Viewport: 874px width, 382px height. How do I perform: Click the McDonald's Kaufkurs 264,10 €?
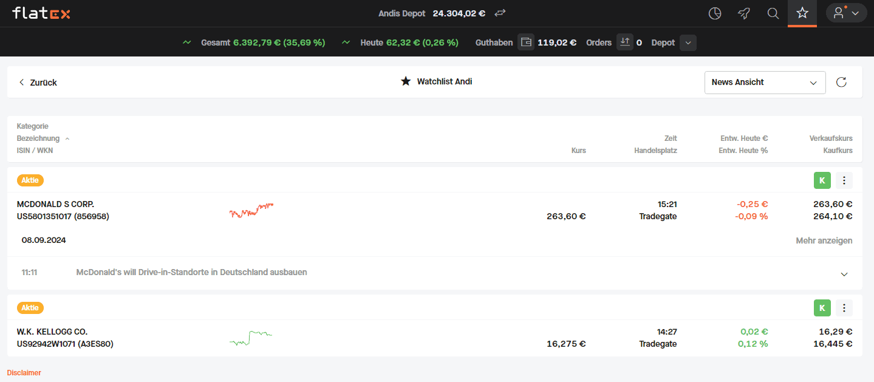(x=833, y=216)
